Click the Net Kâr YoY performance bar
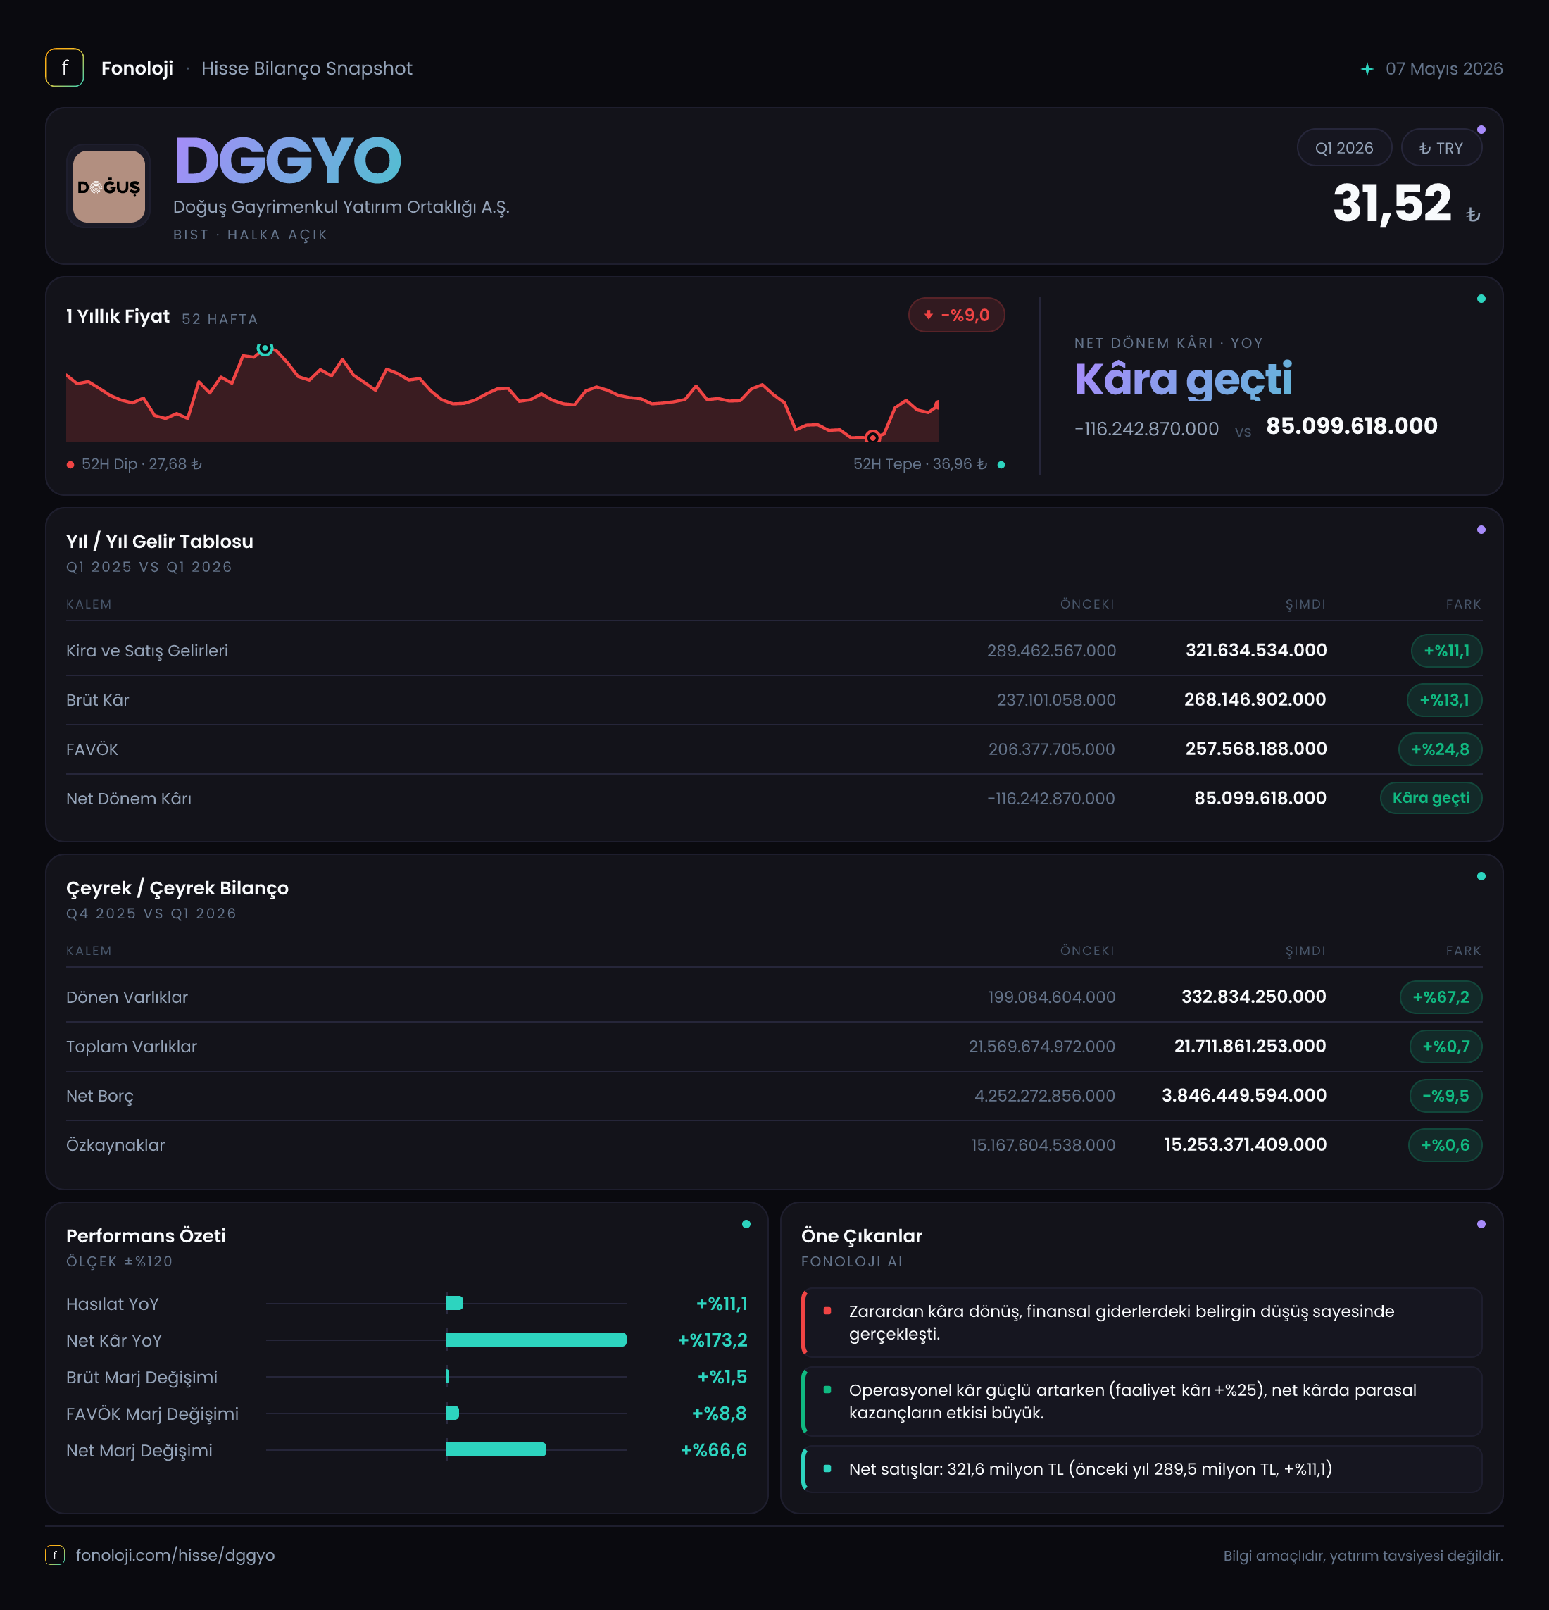 (536, 1340)
